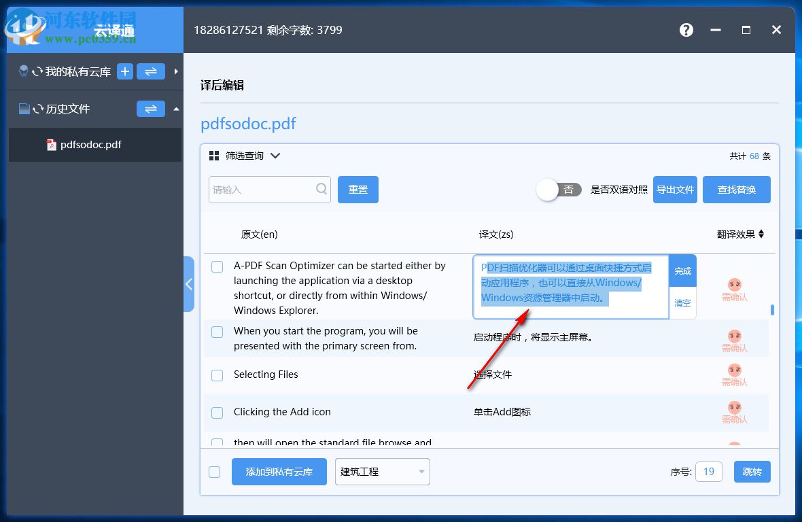The height and width of the screenshot is (522, 802).
Task: Check the select-all box at bottom
Action: pyautogui.click(x=215, y=472)
